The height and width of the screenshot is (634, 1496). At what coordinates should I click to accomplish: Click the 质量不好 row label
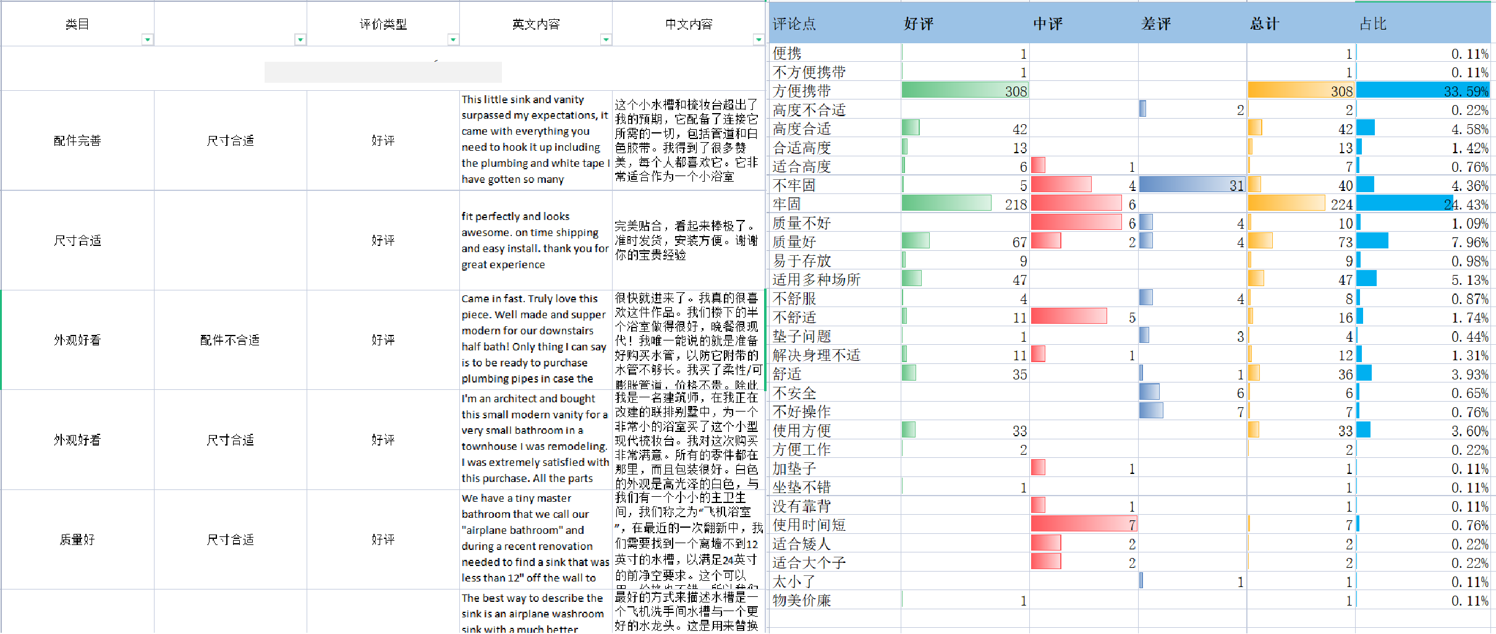pyautogui.click(x=802, y=223)
